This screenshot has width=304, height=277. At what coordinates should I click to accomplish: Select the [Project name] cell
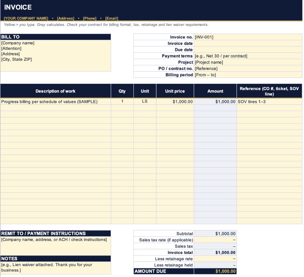(x=248, y=62)
